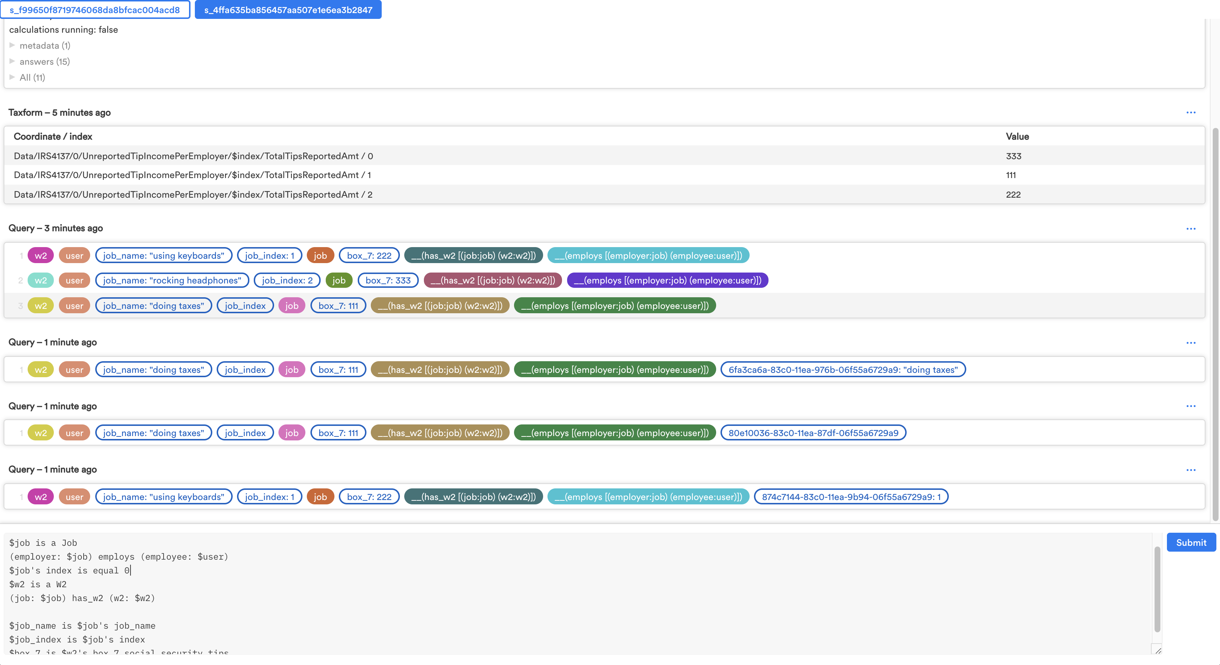The height and width of the screenshot is (665, 1220).
Task: Click the 6fa3ca6a UUID "doing taxes" pill
Action: (843, 370)
